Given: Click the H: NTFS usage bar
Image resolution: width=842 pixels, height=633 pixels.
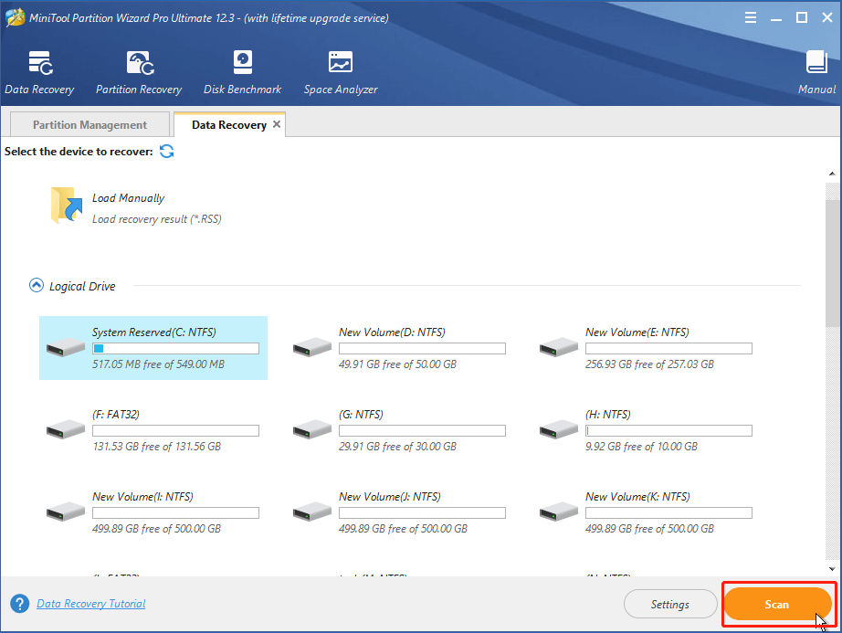Looking at the screenshot, I should (x=668, y=430).
